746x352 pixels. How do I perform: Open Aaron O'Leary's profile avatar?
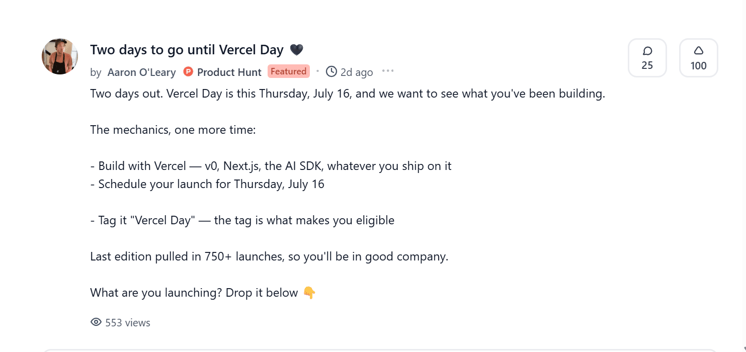point(60,56)
